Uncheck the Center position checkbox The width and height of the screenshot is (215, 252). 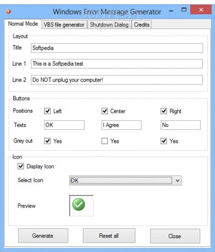click(105, 111)
